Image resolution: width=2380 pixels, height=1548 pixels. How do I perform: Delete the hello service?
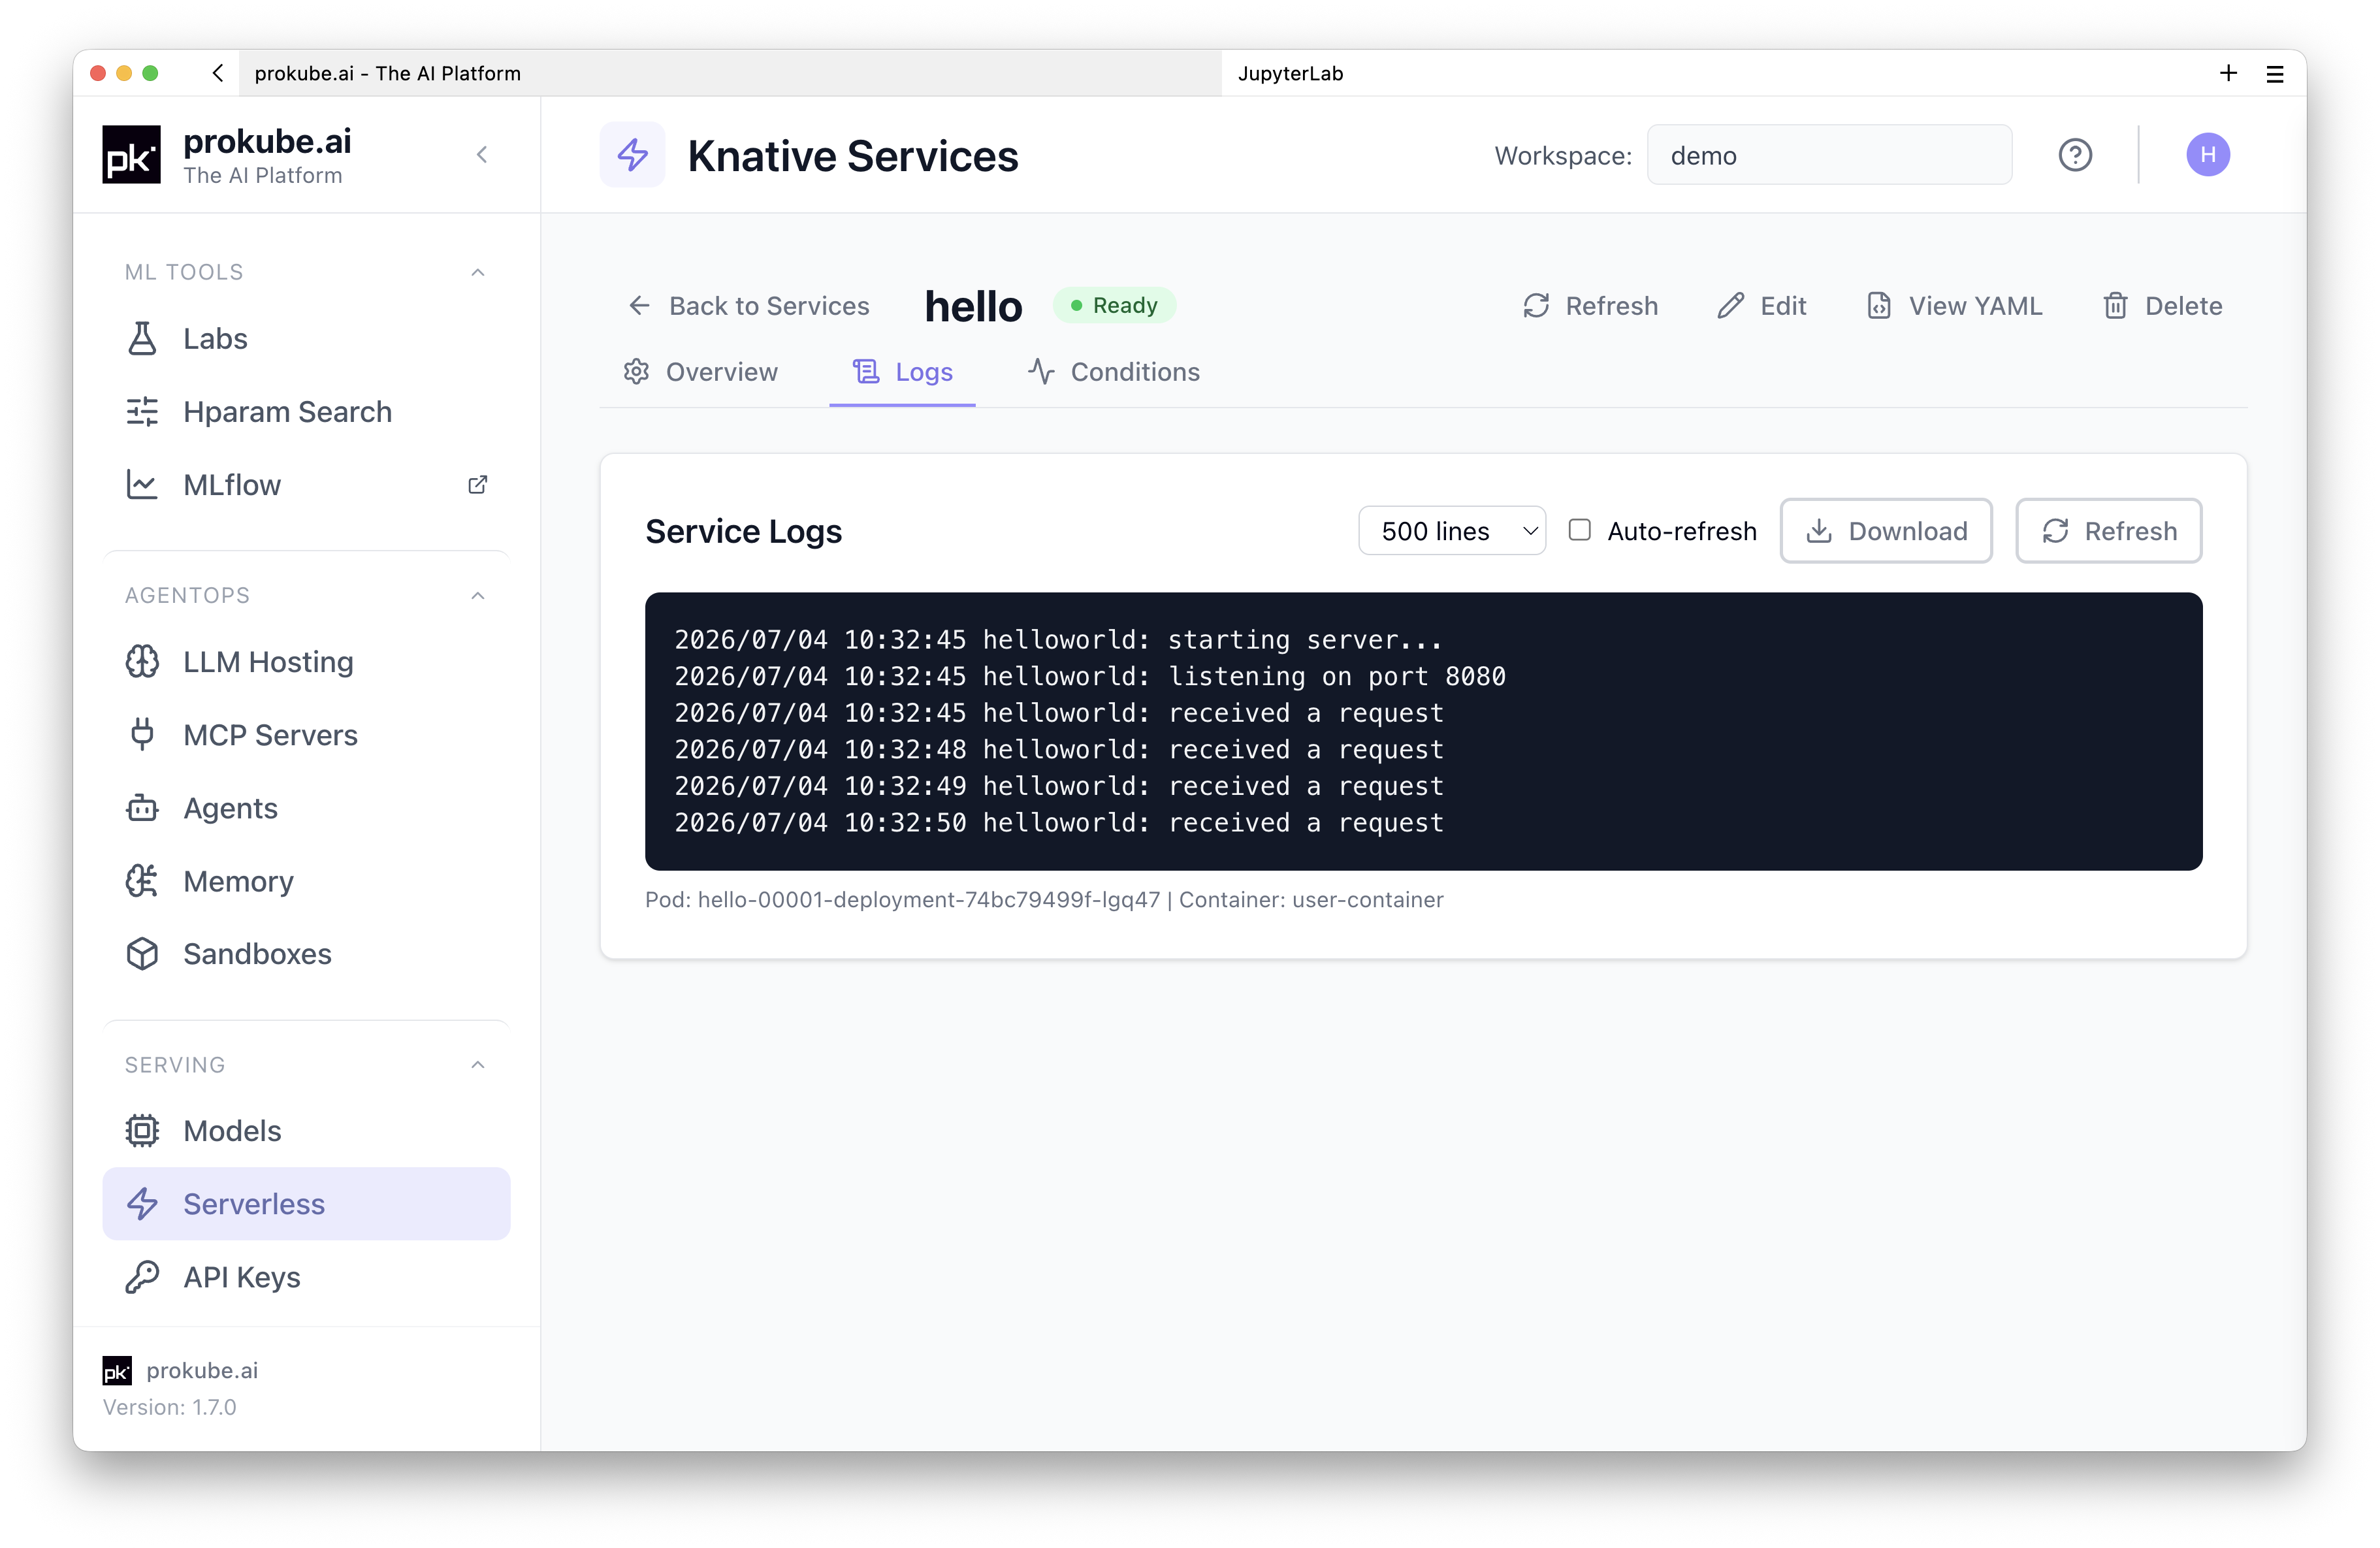[x=2162, y=306]
